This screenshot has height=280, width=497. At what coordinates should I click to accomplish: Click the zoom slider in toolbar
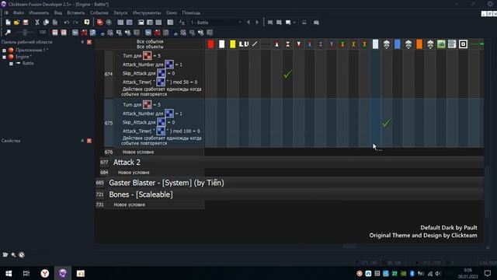coord(25,33)
